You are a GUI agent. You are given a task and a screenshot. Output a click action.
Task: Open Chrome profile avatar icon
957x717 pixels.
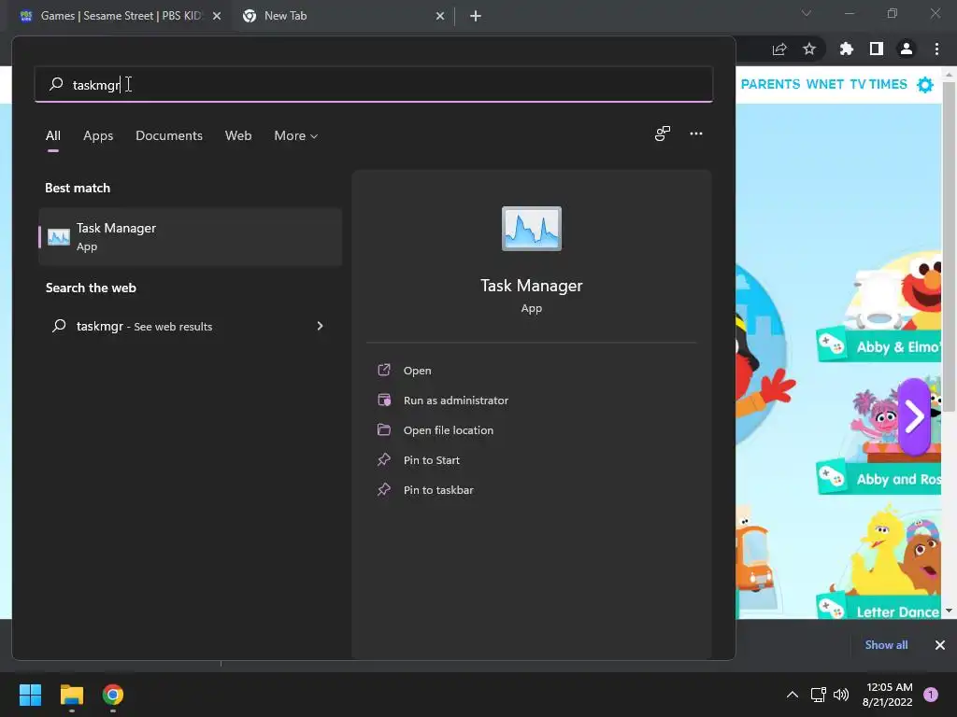click(x=907, y=49)
